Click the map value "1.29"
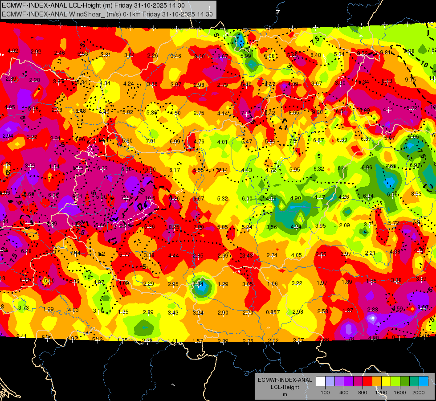436x401 pixels. tap(223, 284)
